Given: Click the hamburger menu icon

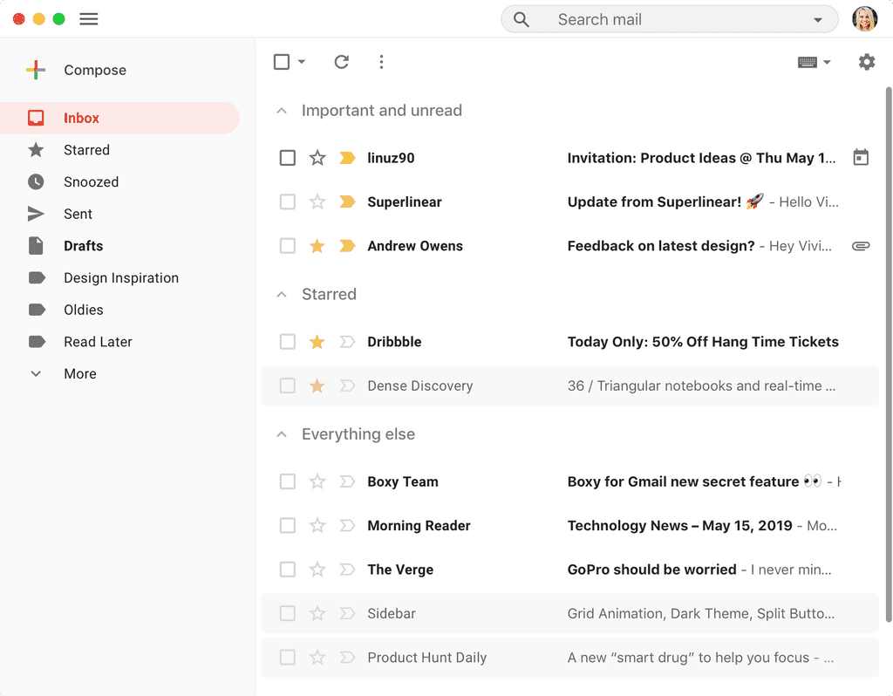Looking at the screenshot, I should tap(88, 18).
